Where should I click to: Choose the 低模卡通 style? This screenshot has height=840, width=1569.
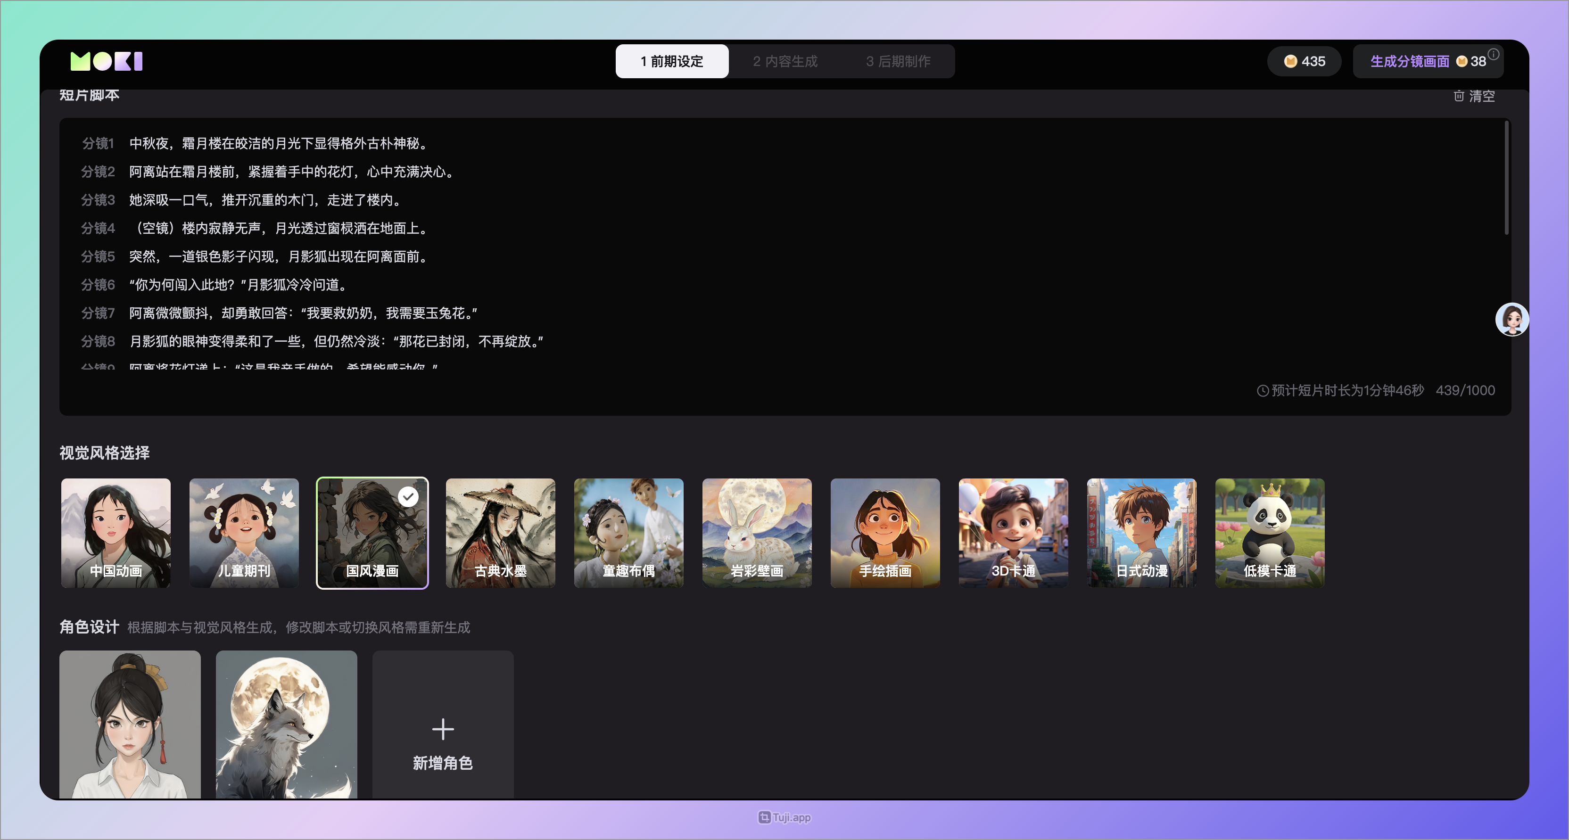pos(1270,533)
